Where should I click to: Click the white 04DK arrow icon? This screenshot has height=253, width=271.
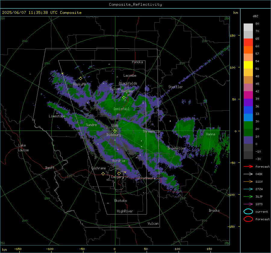(x=248, y=174)
